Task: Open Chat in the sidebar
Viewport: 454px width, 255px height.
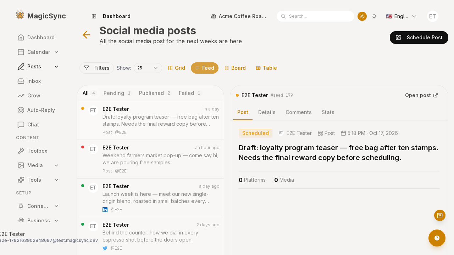Action: coord(38,124)
